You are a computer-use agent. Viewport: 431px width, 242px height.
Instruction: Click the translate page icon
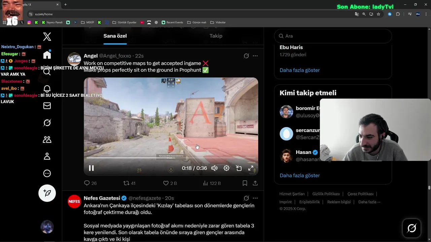[x=357, y=14]
